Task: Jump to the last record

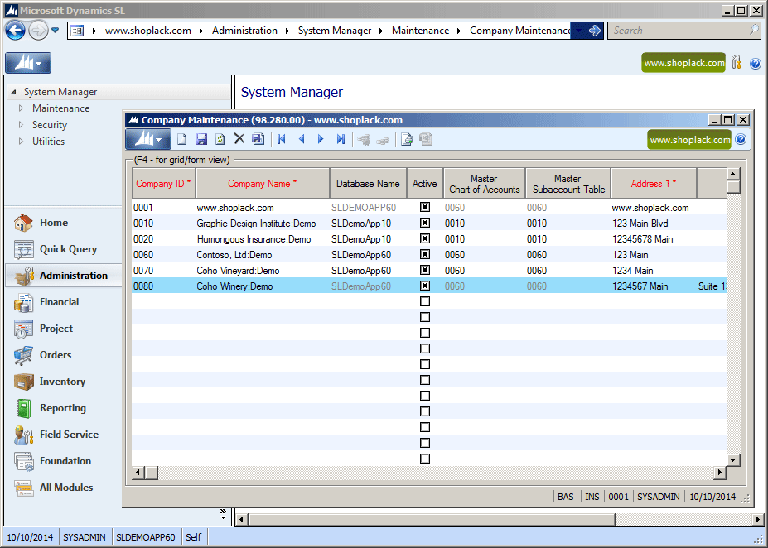Action: coord(341,139)
